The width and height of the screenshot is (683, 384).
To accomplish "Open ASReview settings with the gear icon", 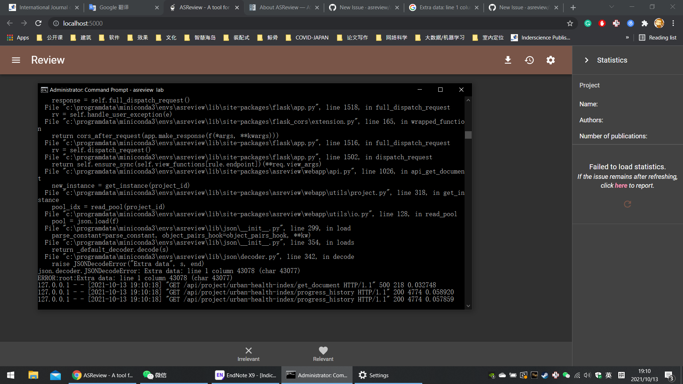I will [x=550, y=60].
